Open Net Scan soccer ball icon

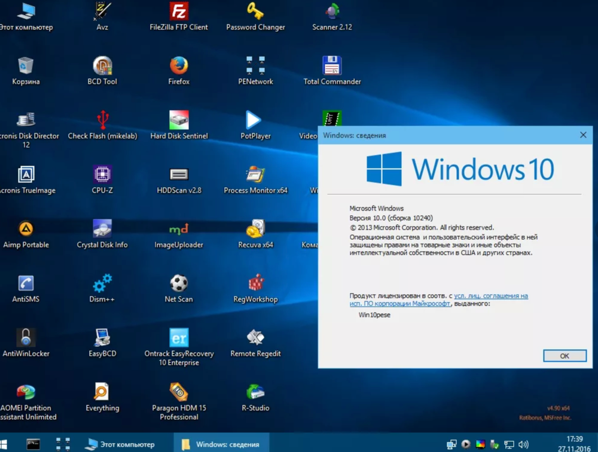[178, 289]
